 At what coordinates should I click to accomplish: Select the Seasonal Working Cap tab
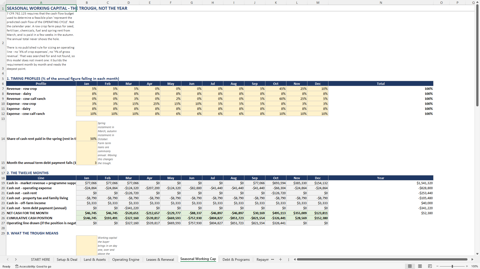(198, 259)
